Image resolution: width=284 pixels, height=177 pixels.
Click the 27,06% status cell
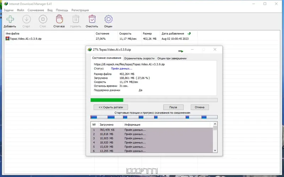(100, 39)
